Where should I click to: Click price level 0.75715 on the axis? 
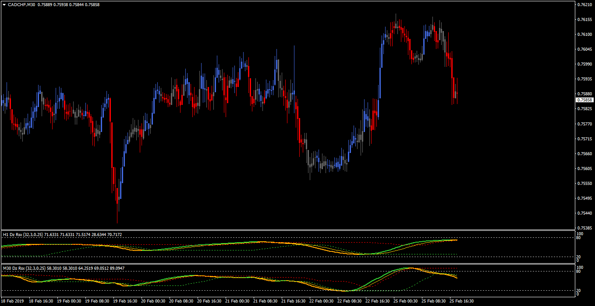click(x=584, y=139)
